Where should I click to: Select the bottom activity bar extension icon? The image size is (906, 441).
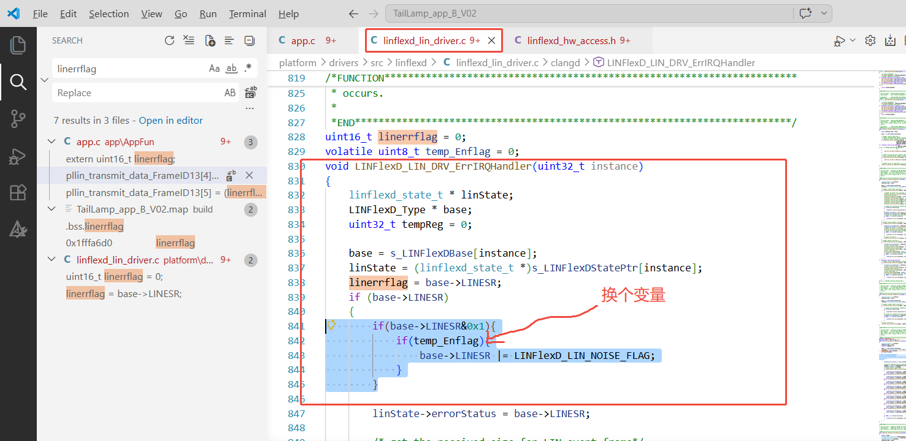click(18, 230)
